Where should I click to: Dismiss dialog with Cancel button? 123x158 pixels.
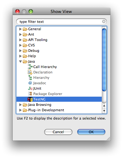58,132
